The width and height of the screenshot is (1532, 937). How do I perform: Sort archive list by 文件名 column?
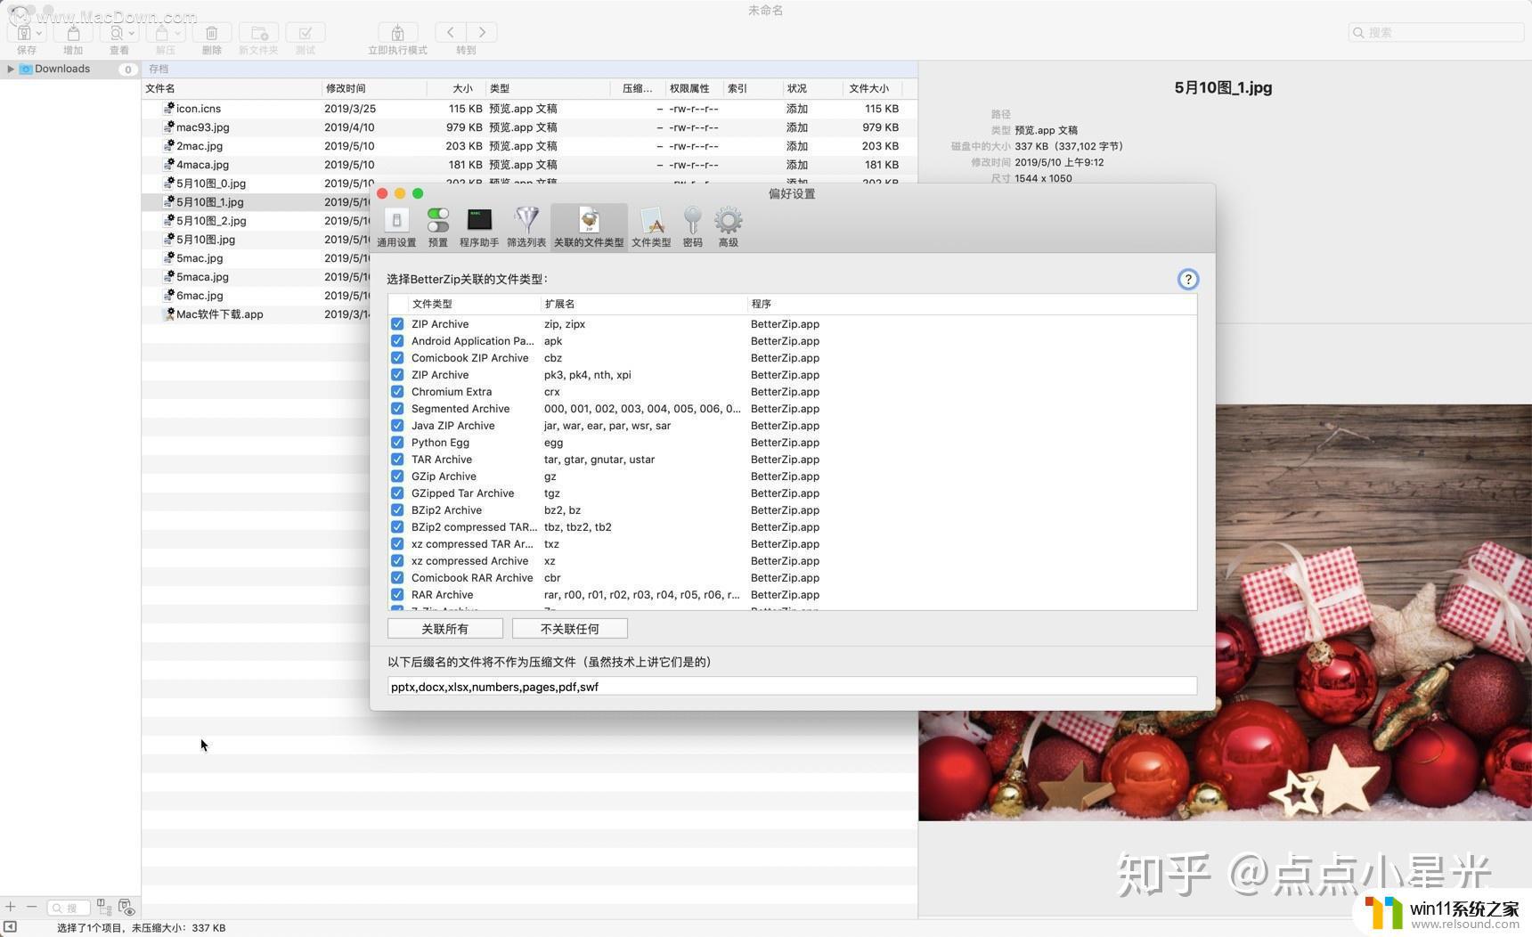[x=232, y=88]
